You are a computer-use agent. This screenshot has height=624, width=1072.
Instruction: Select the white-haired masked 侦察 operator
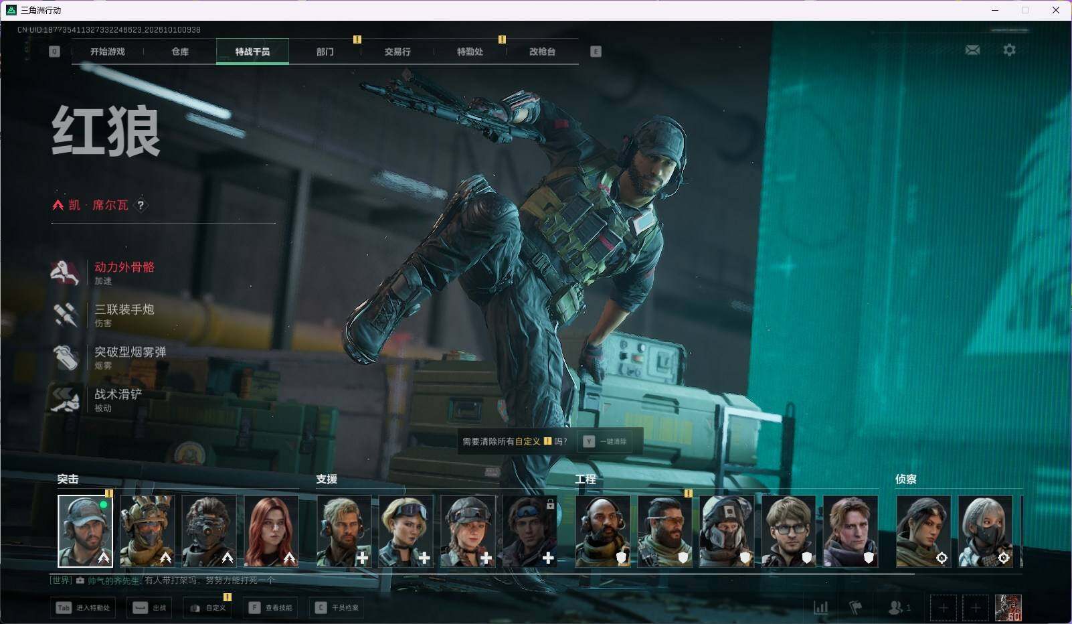click(985, 531)
